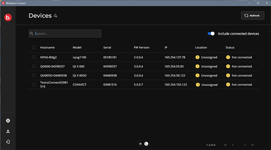Go to next page of devices

coord(245,145)
